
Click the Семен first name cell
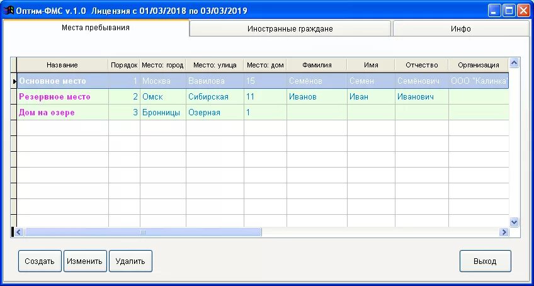(x=371, y=81)
